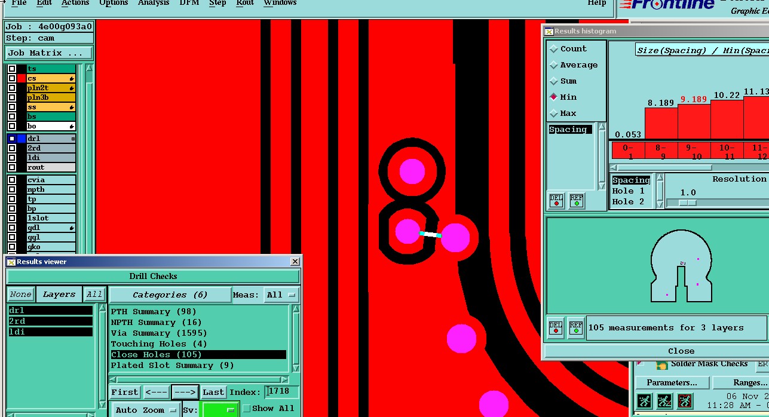Click the REF icon under the Spacing list
The width and height of the screenshot is (769, 417).
coord(576,201)
